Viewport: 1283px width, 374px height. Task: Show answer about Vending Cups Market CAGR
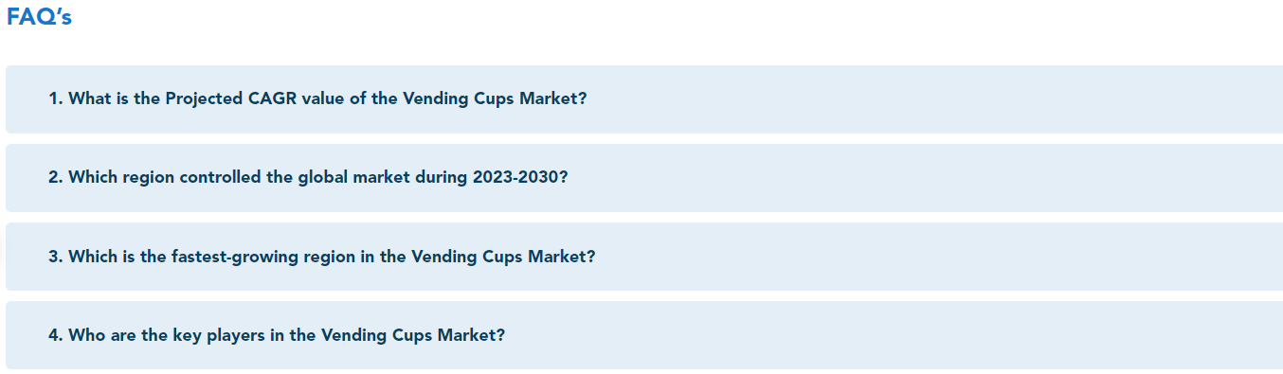(644, 99)
